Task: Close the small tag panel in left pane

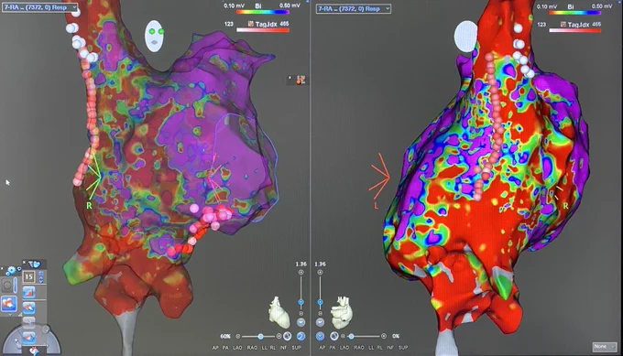Action: click(290, 78)
